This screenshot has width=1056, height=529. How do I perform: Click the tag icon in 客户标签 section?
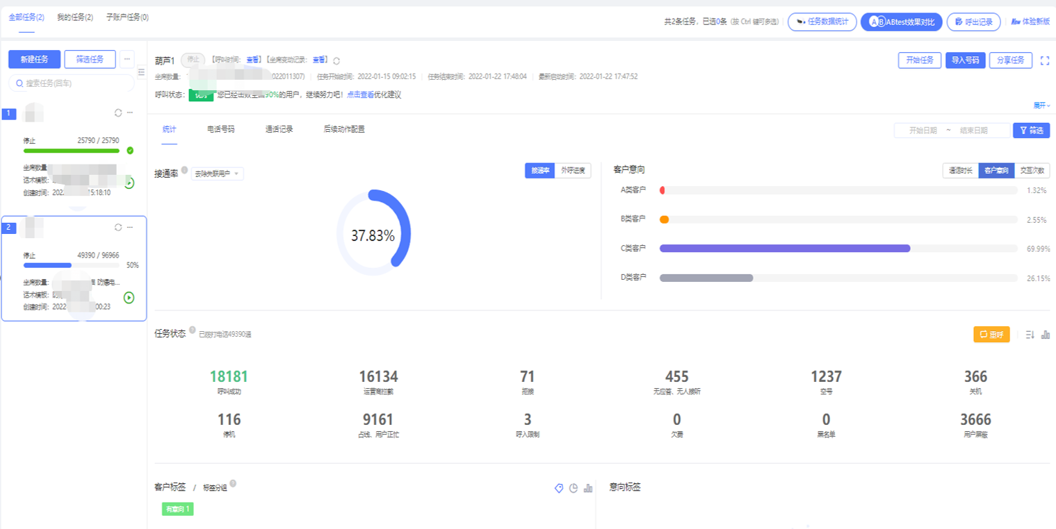point(558,489)
